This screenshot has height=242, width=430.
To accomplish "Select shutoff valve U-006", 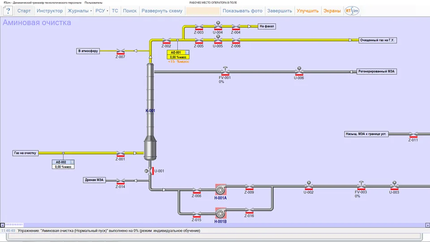I will (299, 71).
